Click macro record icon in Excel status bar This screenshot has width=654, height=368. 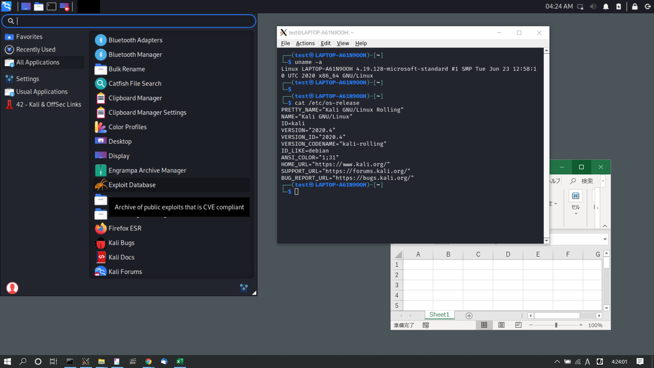[426, 325]
